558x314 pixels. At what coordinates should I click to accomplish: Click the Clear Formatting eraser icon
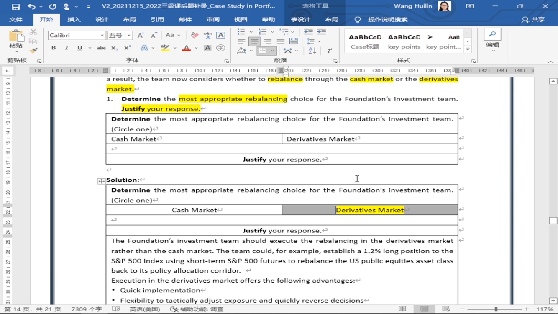click(x=195, y=36)
